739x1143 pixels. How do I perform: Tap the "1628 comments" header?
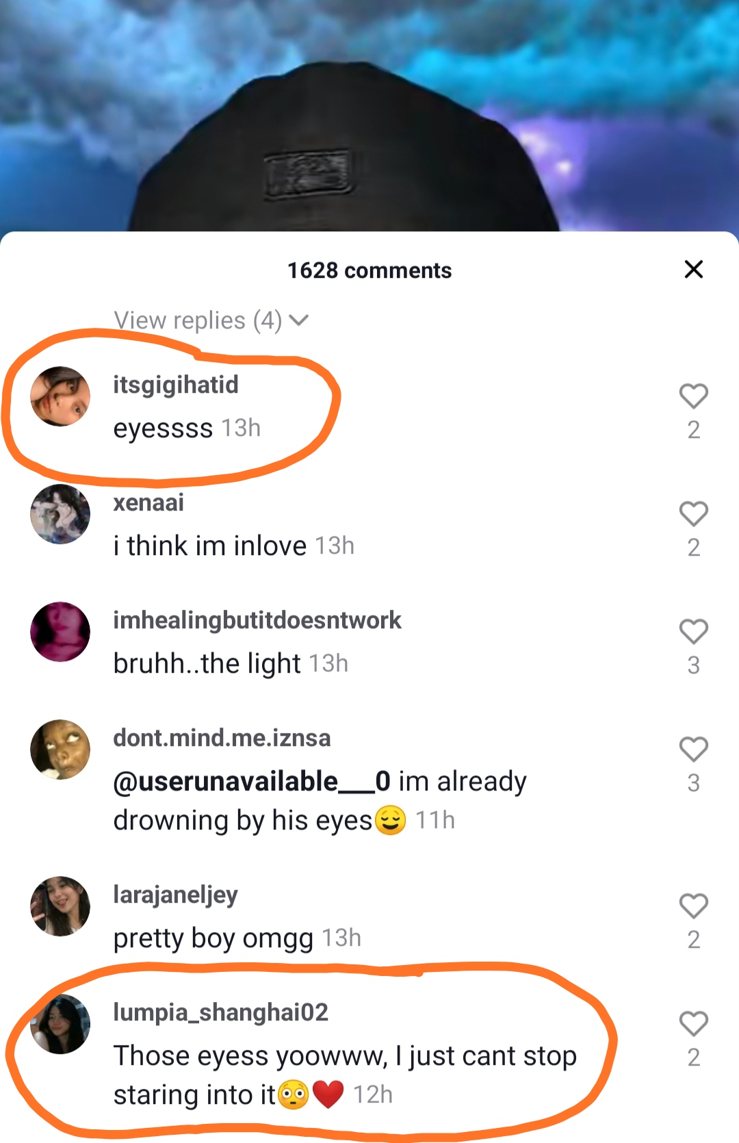click(369, 270)
